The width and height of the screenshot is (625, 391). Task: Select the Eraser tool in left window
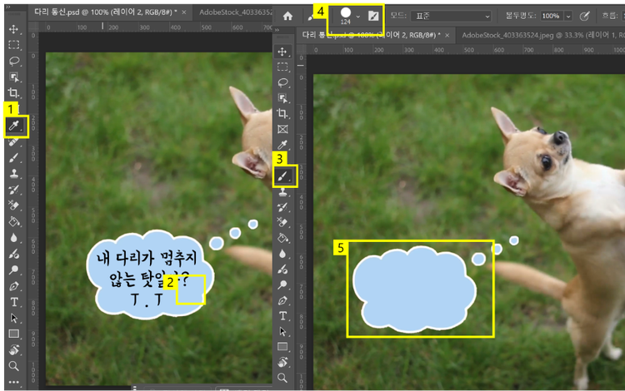click(x=14, y=205)
